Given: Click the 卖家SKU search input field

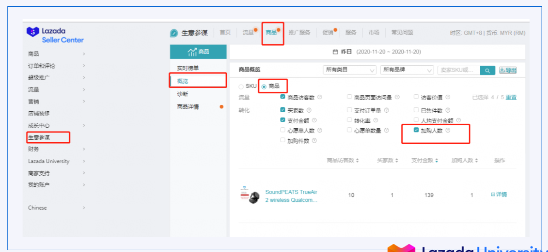Looking at the screenshot, I should pyautogui.click(x=459, y=70).
